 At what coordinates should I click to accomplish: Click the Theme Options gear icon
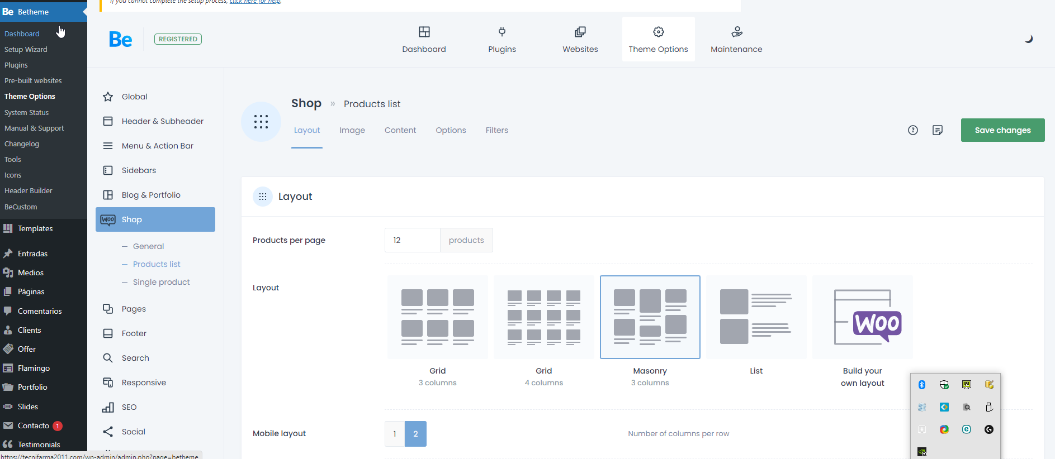659,32
